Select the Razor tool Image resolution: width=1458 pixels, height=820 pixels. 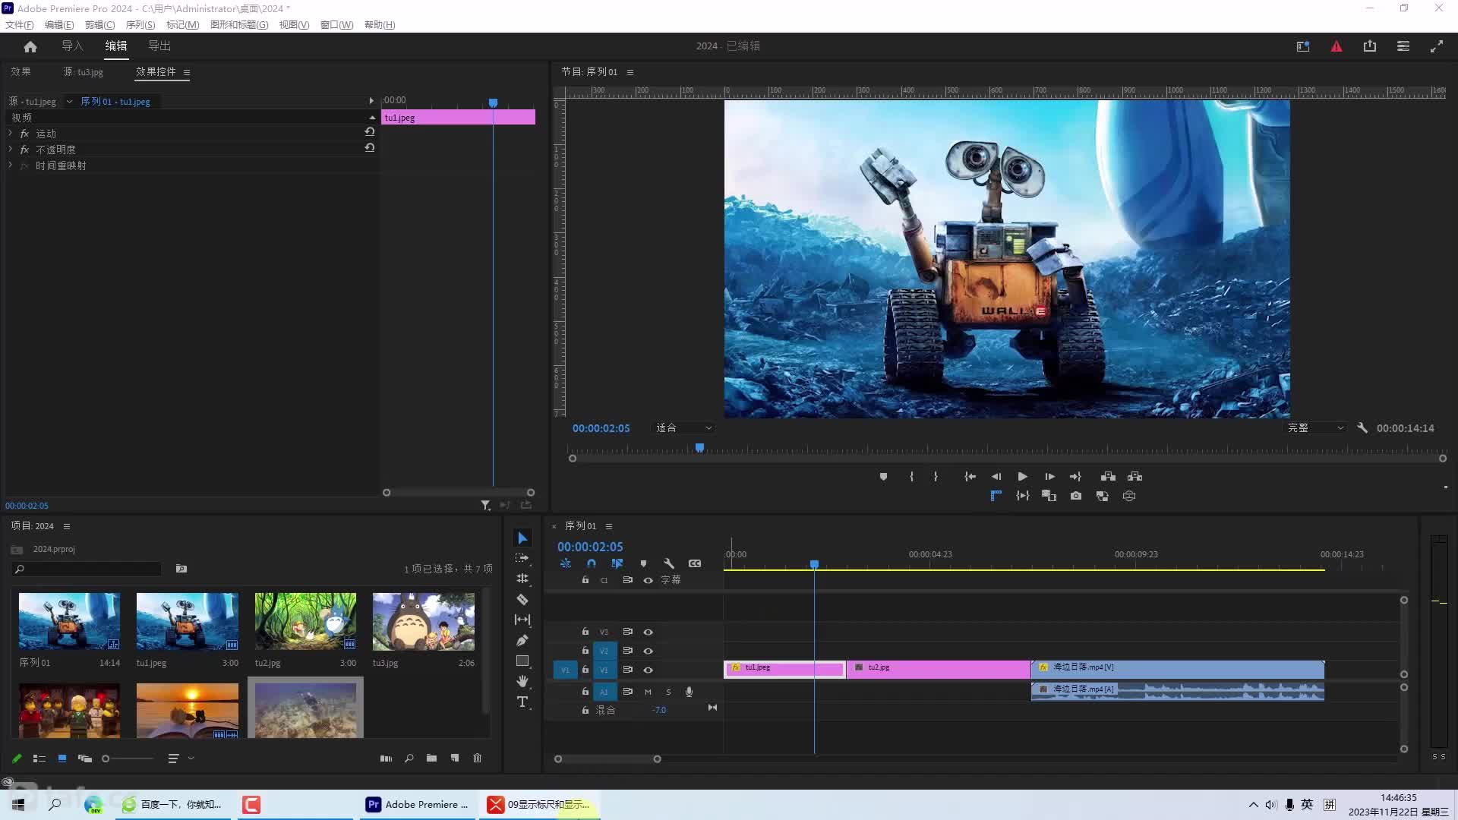point(522,599)
